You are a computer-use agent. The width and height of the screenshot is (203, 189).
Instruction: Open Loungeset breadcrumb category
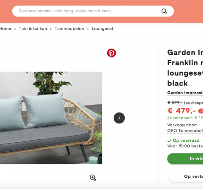(102, 29)
